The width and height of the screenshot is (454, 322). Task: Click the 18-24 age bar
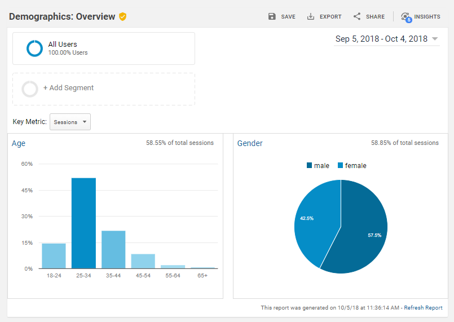54,255
